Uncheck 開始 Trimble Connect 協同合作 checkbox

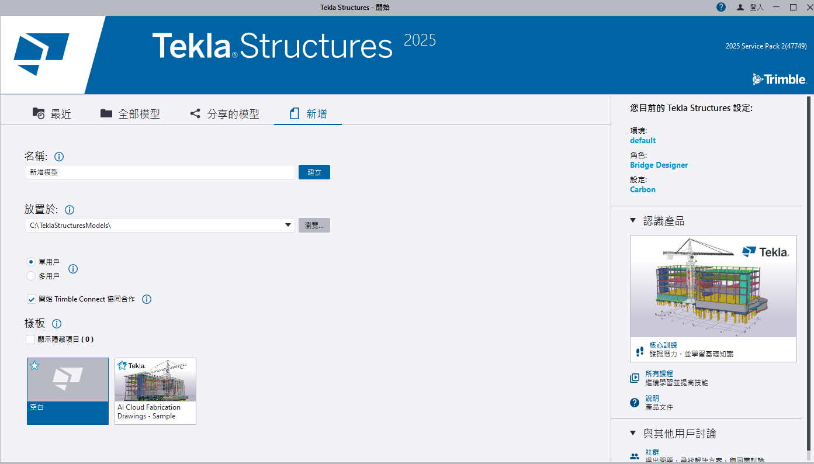click(32, 299)
